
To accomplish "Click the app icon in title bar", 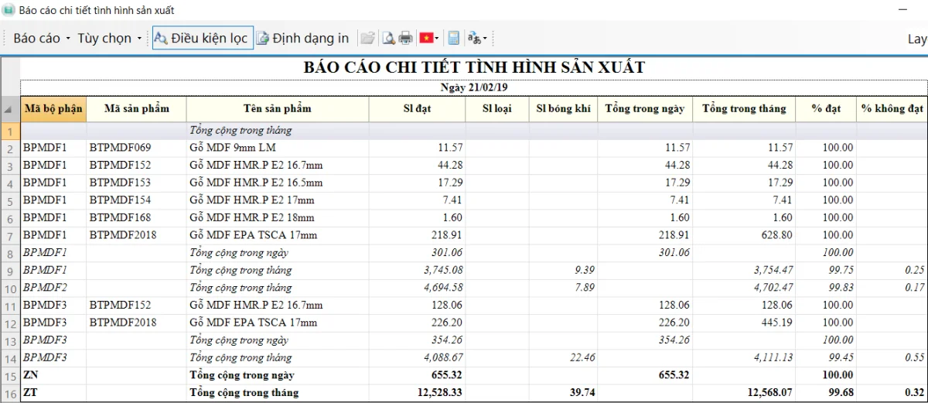I will click(x=9, y=10).
